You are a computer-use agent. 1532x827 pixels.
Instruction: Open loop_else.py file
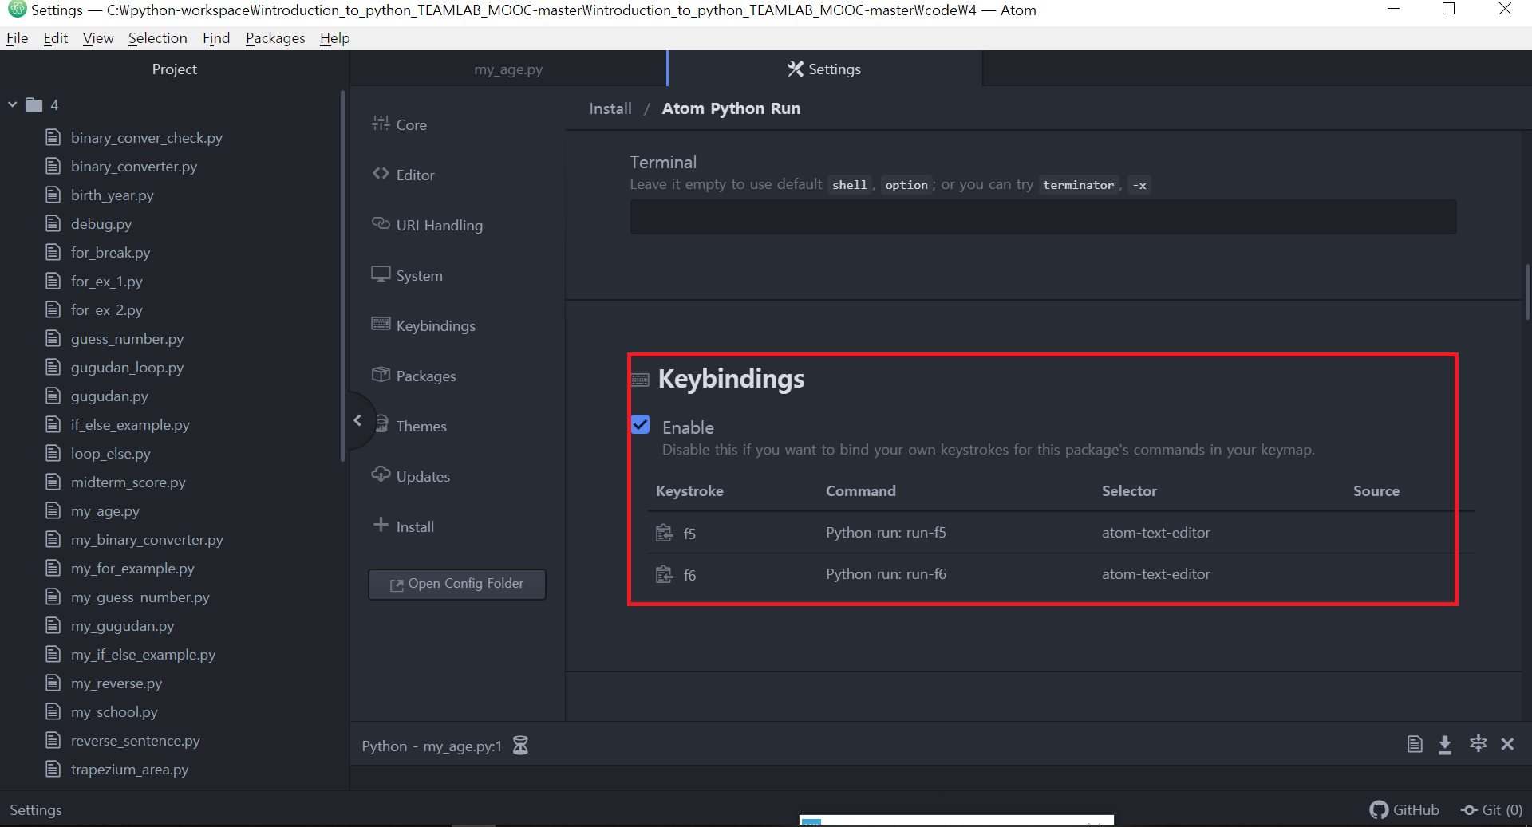pos(111,454)
